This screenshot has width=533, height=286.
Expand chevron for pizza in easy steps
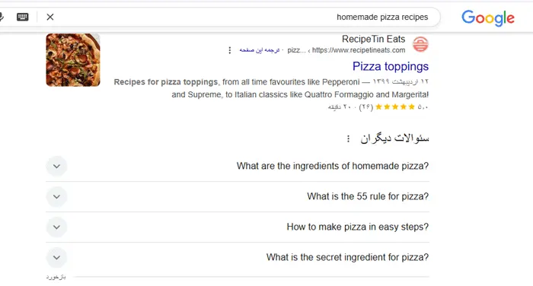[56, 227]
